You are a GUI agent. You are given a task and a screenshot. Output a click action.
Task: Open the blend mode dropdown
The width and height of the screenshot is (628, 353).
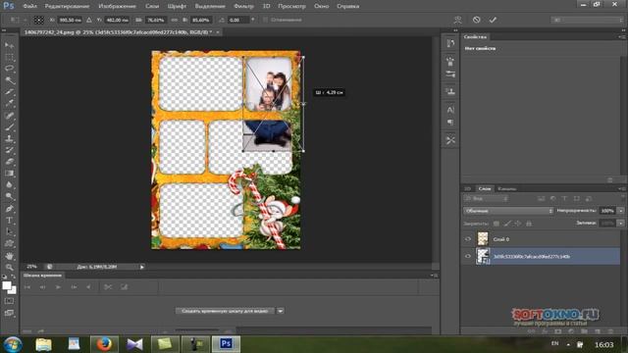pos(508,211)
